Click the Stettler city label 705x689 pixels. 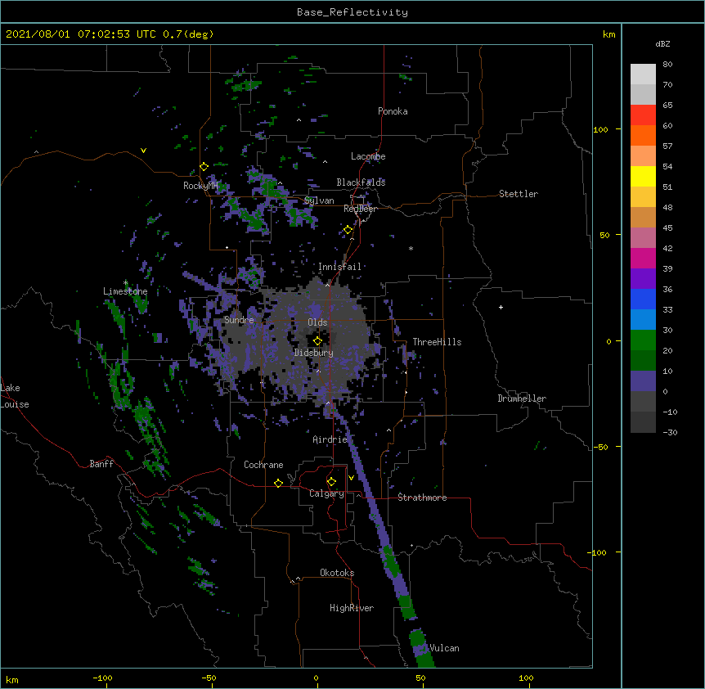tap(519, 194)
